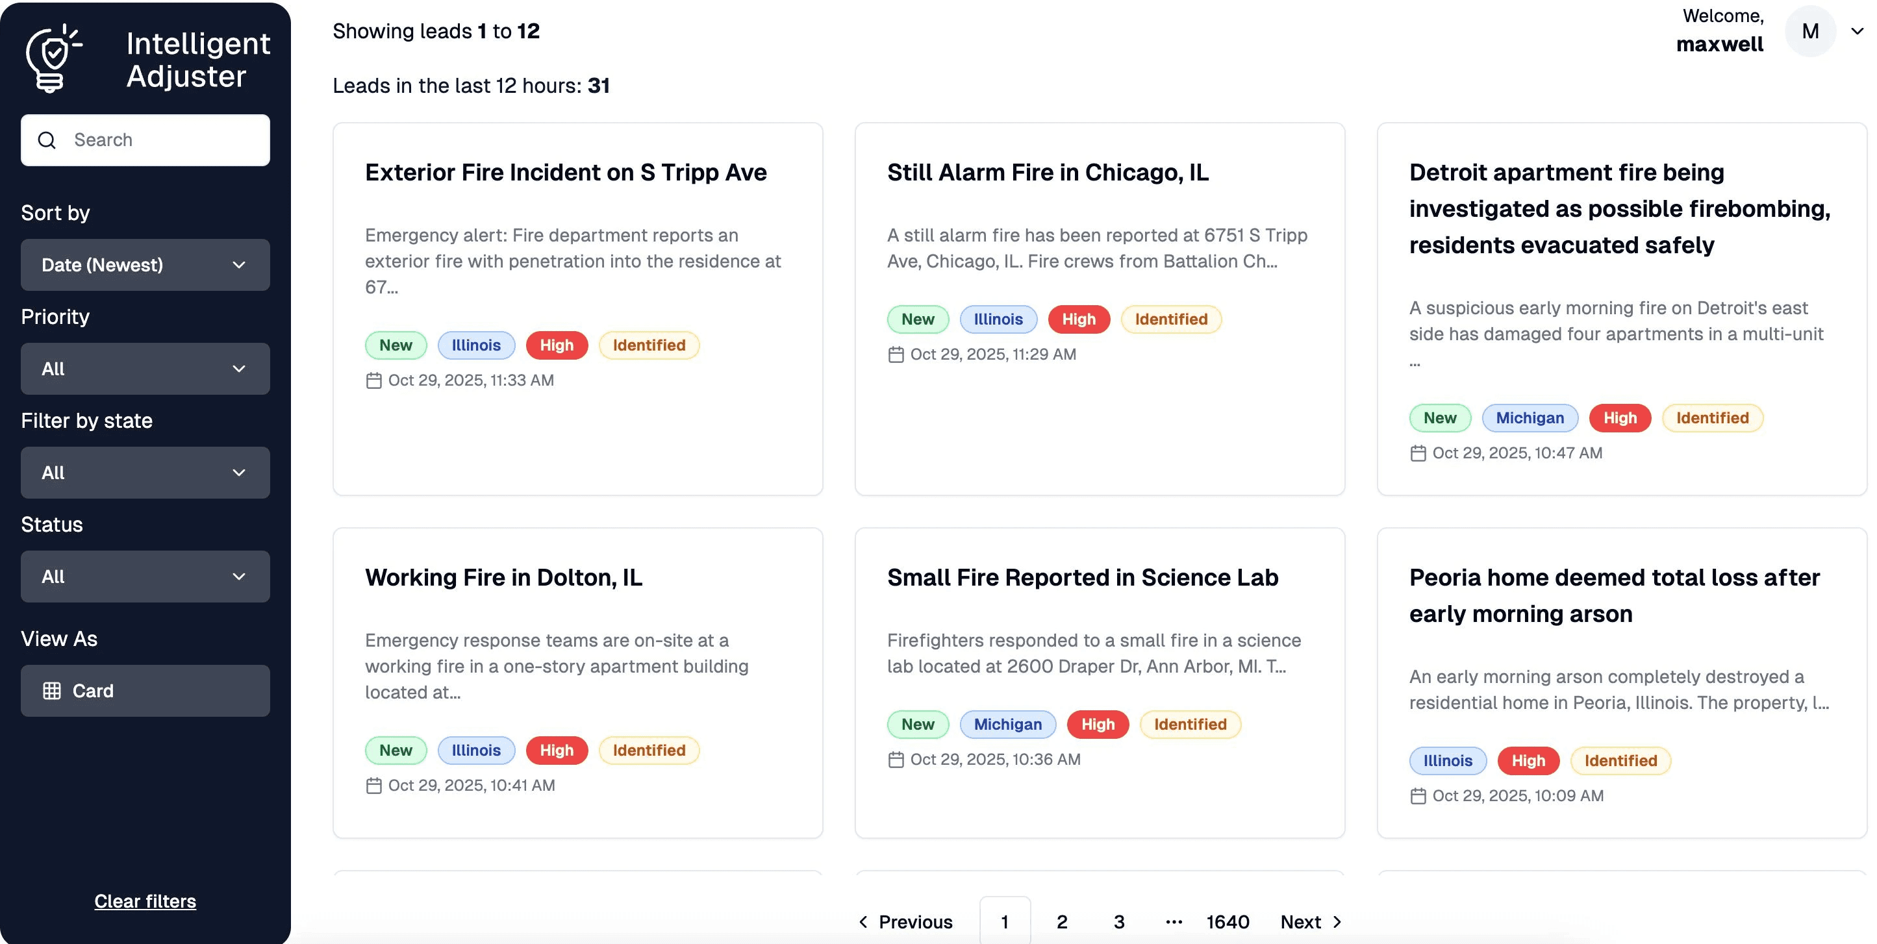Click Illinois tag on Peoria home card
Image resolution: width=1877 pixels, height=944 pixels.
(x=1448, y=761)
